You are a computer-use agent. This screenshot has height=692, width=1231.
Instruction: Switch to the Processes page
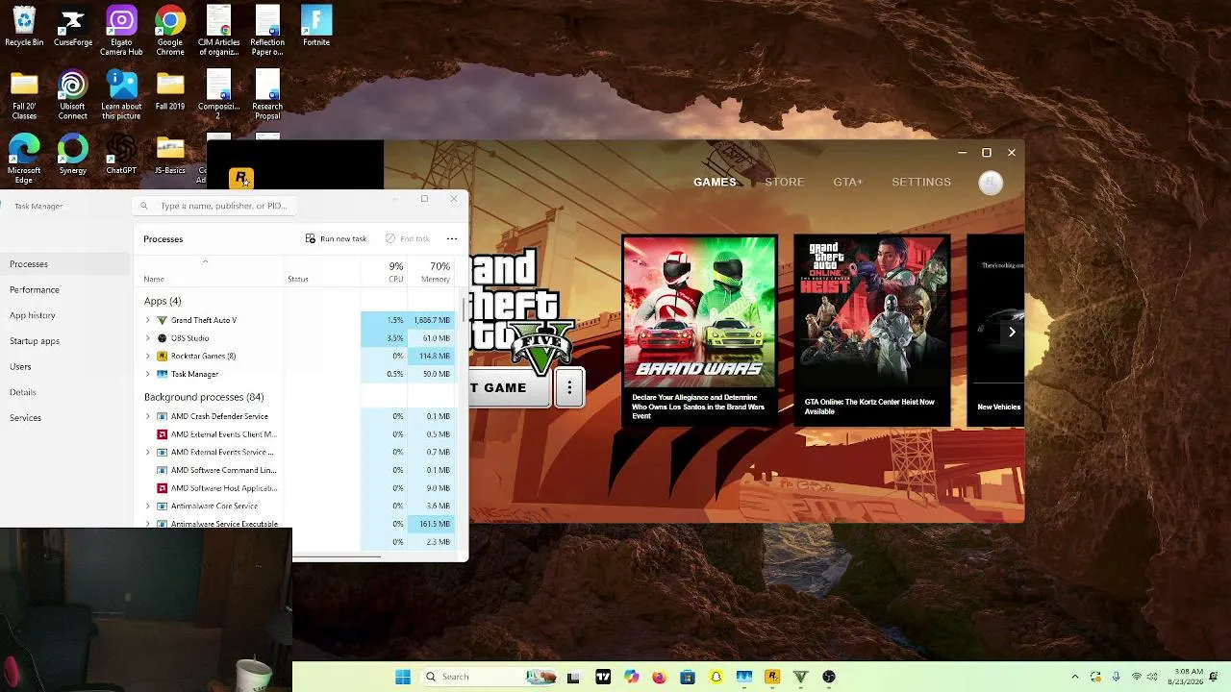64,264
